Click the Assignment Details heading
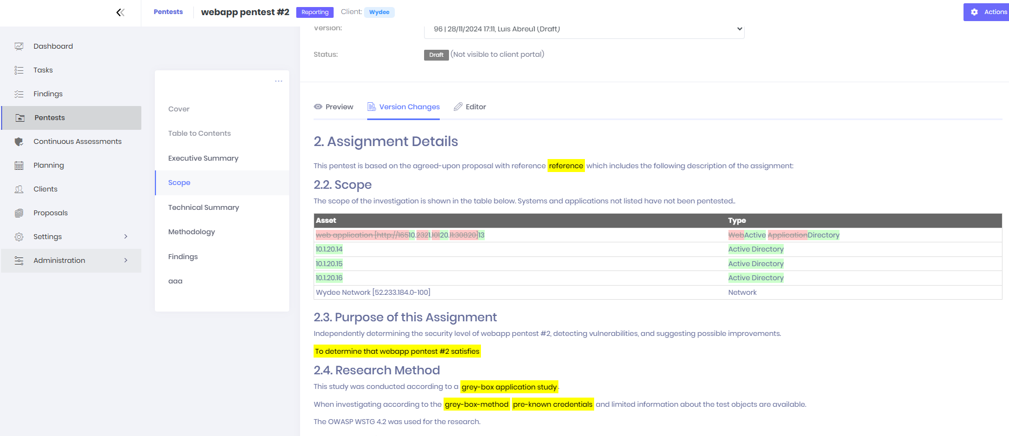 click(386, 142)
